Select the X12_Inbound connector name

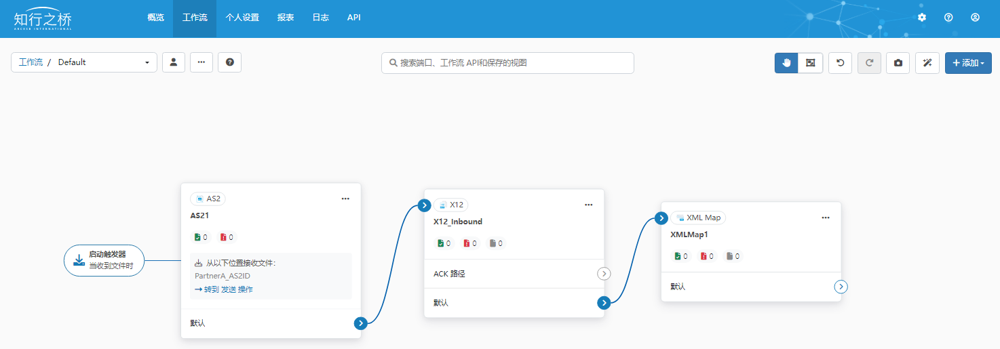[x=458, y=222]
